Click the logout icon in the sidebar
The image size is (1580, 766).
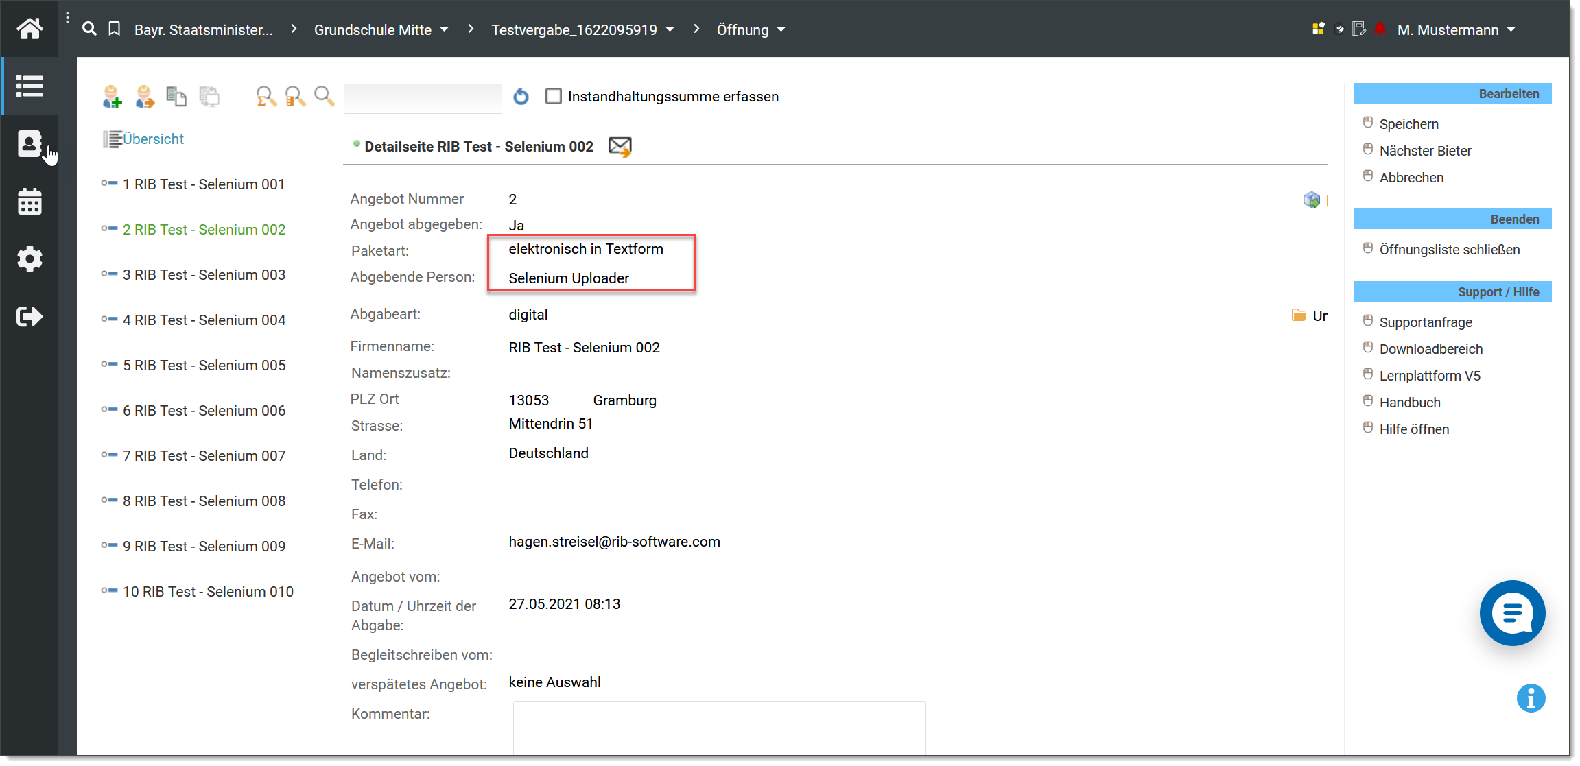[30, 316]
